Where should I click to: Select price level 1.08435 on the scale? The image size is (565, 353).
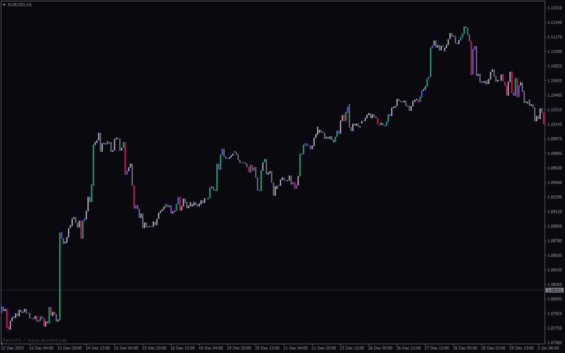click(x=554, y=270)
